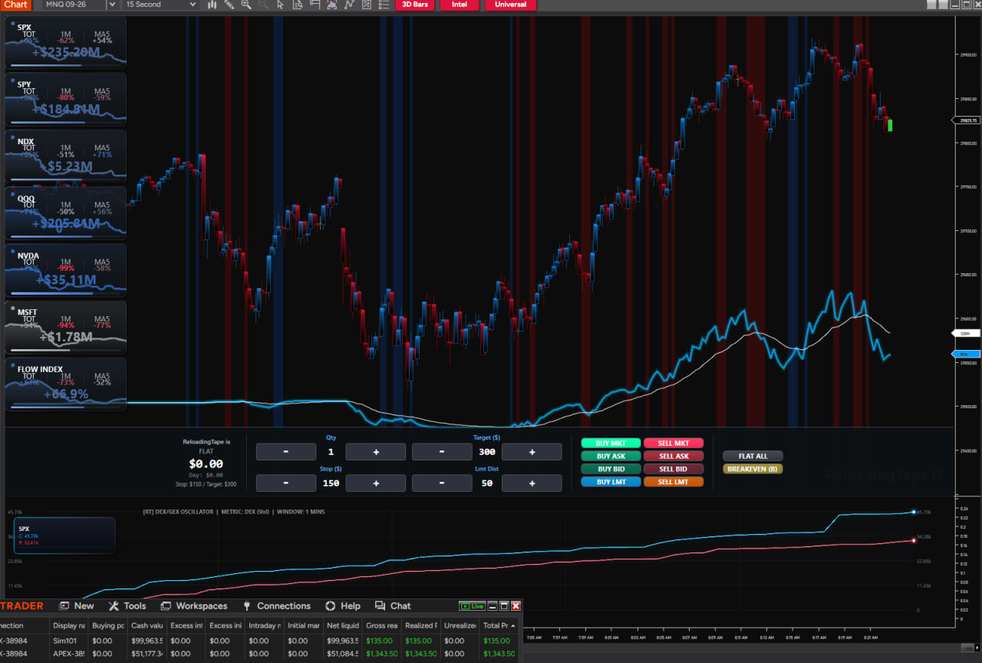Expand the MNQ 09-26 instrument dropdown
This screenshot has height=663, width=982.
coord(112,5)
